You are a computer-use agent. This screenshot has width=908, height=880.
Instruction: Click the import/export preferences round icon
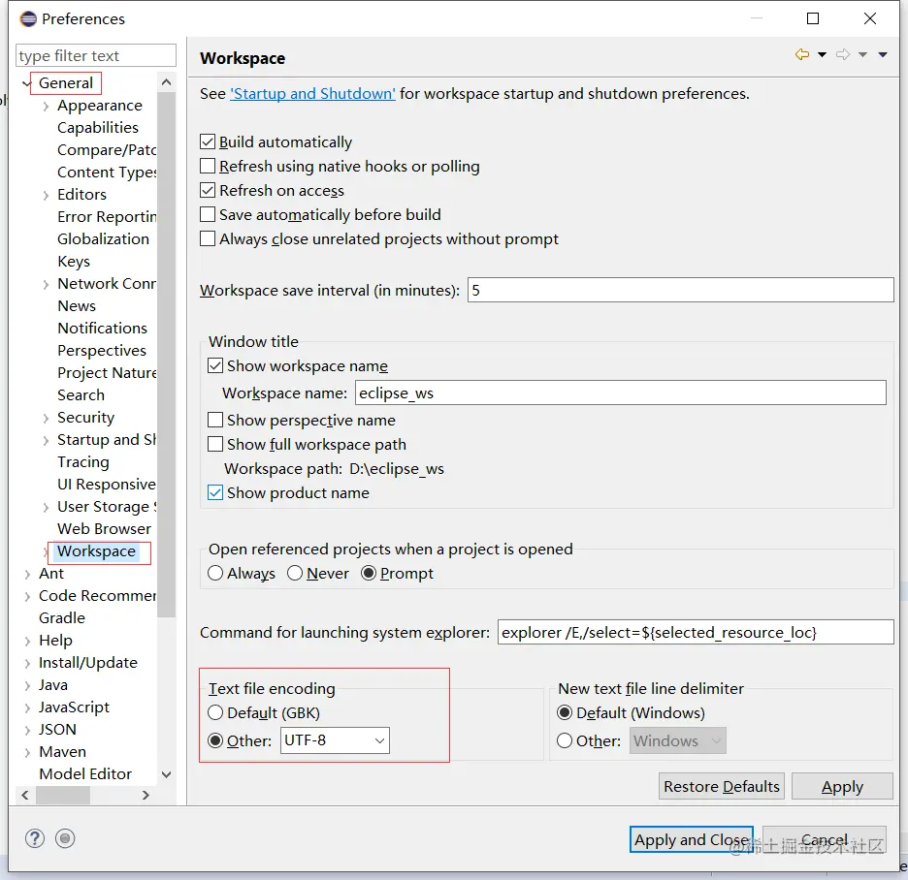point(65,838)
